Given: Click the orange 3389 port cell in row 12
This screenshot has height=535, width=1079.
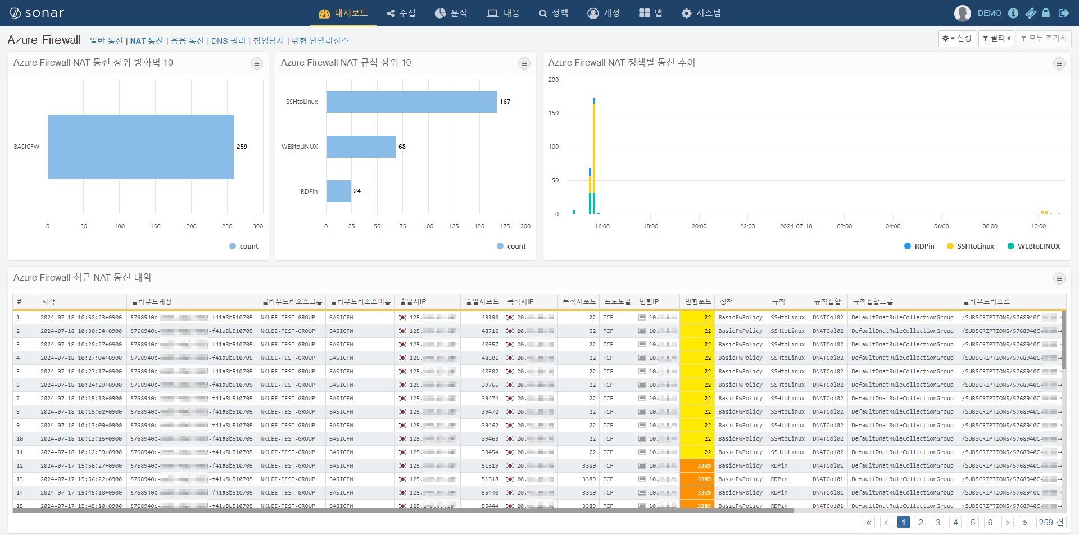Looking at the screenshot, I should point(697,466).
